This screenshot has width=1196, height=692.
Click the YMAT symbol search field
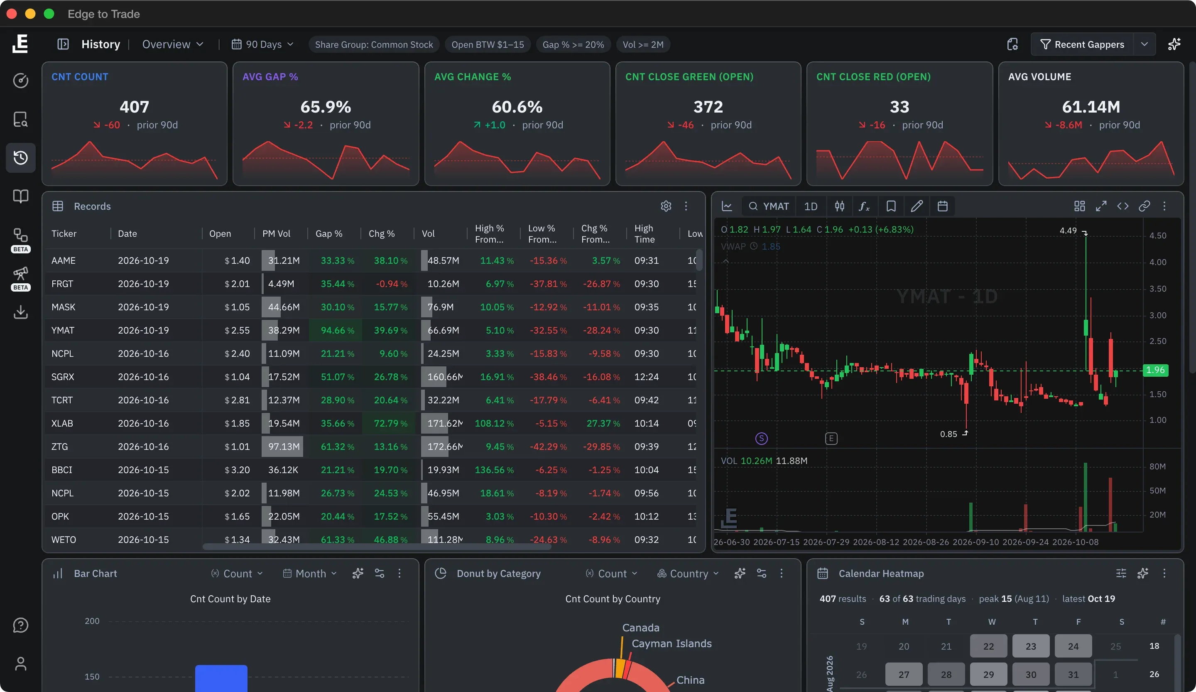click(769, 206)
